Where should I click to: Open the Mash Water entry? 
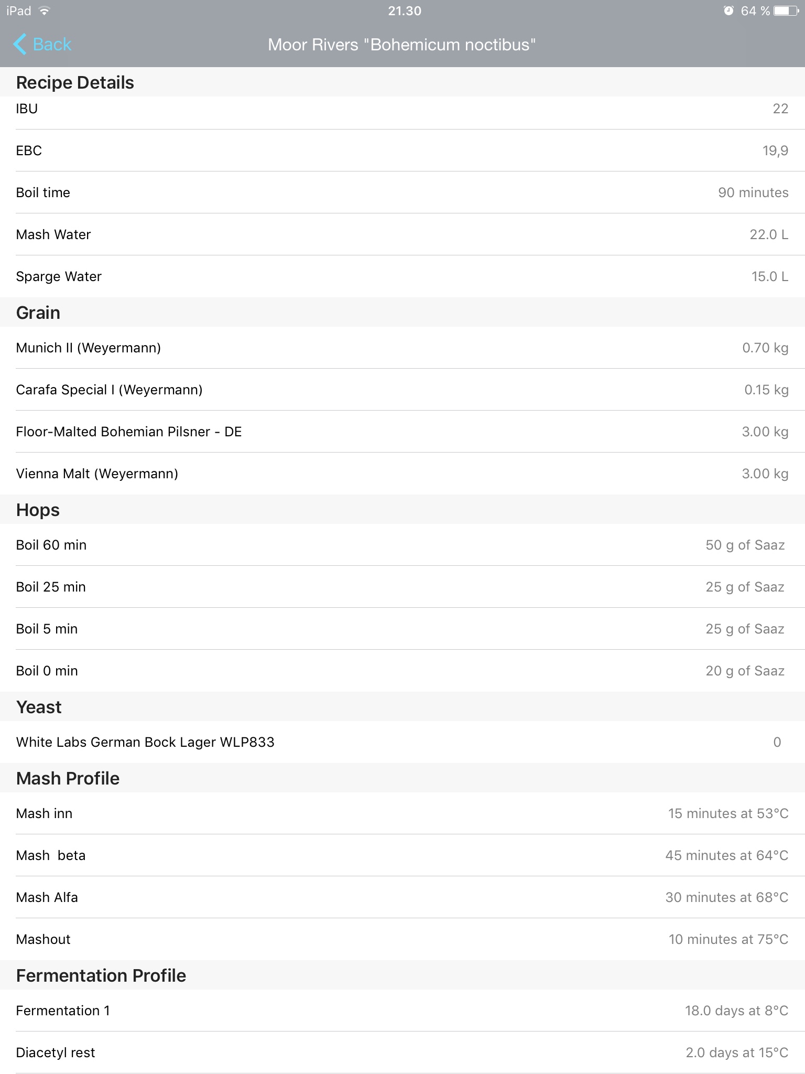pyautogui.click(x=402, y=234)
